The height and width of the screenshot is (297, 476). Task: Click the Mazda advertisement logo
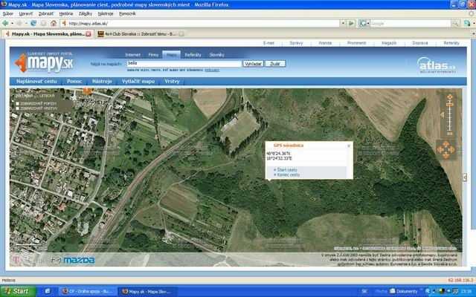tap(79, 260)
